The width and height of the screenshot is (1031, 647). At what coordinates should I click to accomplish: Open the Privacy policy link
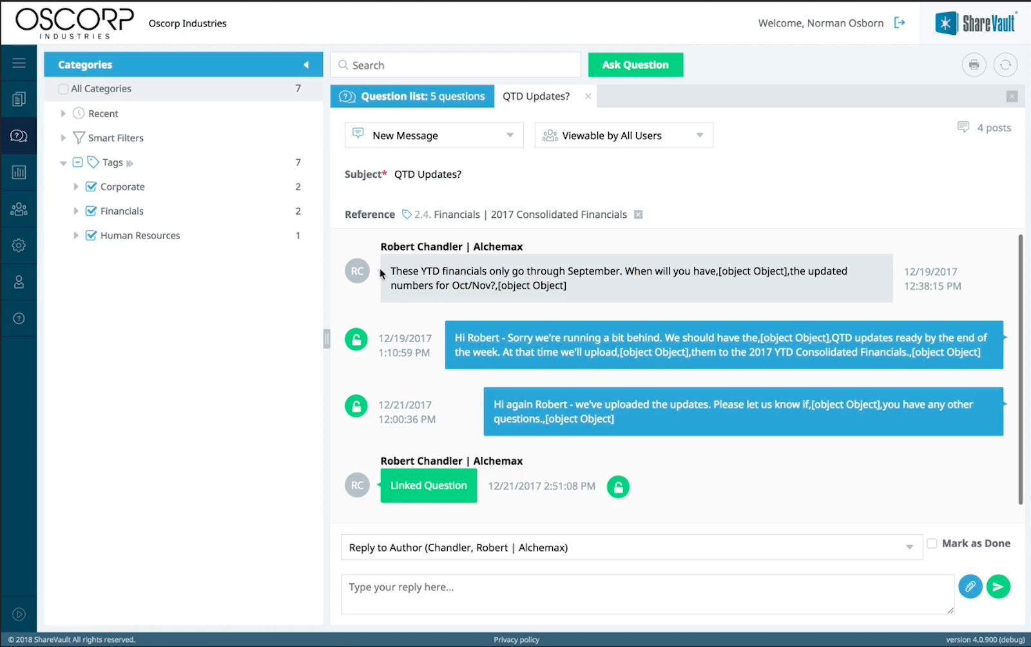[516, 639]
